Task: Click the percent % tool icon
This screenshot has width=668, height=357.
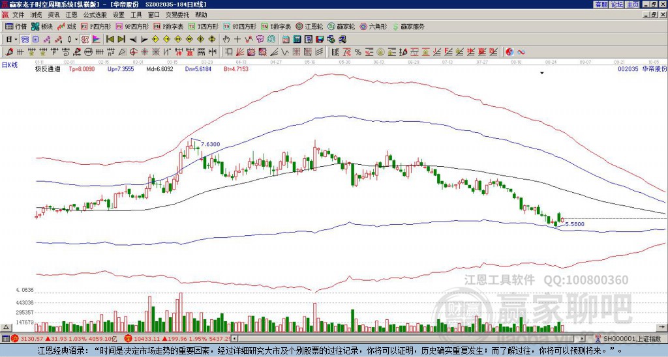Action: point(358,52)
